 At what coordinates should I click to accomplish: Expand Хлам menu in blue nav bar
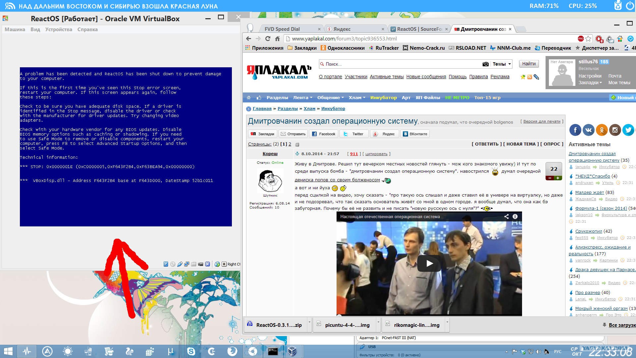pos(357,97)
